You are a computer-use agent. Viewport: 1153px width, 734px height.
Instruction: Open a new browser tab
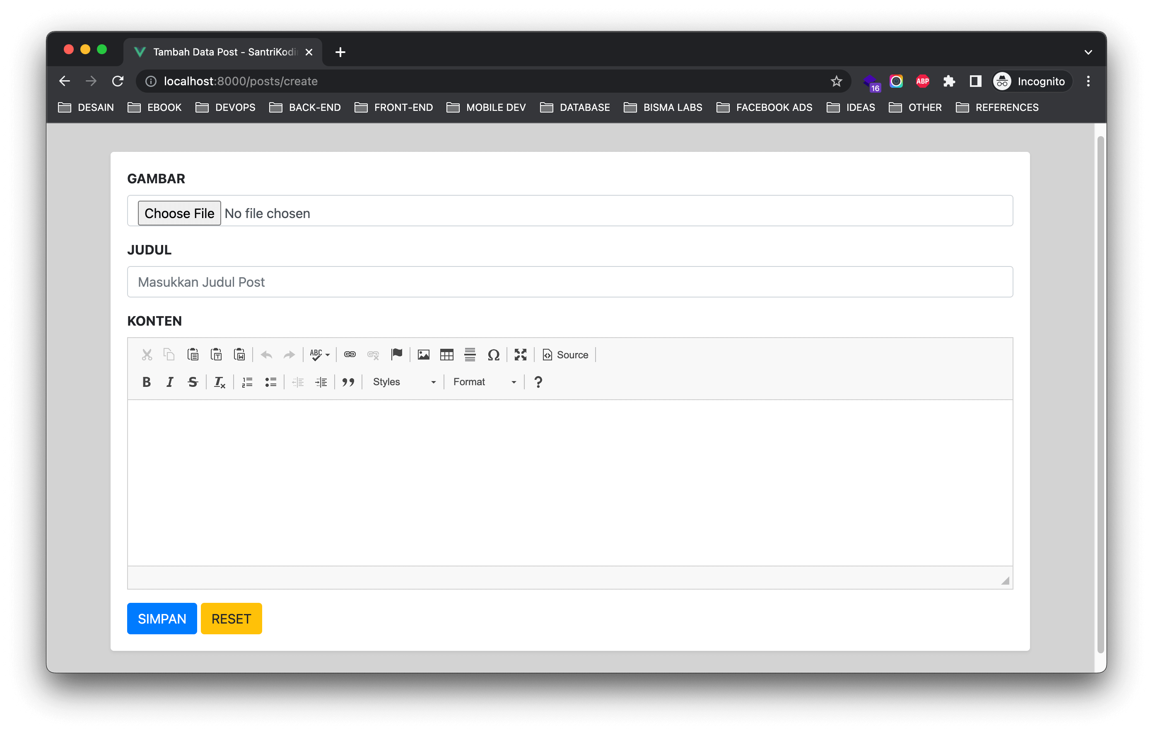point(340,52)
